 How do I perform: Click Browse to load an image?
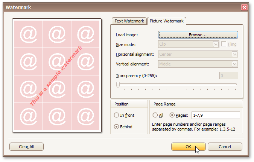198,35
